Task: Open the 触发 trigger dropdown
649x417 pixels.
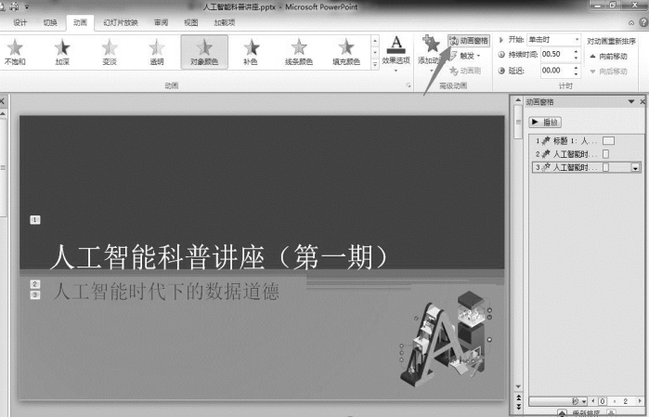Action: [466, 56]
